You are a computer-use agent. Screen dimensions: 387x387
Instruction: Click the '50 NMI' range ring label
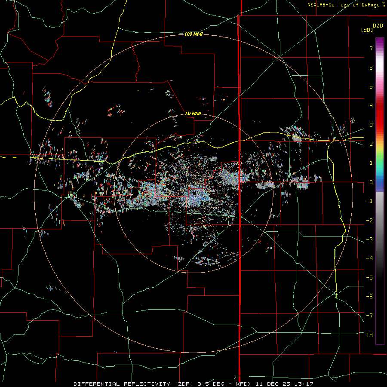click(193, 114)
